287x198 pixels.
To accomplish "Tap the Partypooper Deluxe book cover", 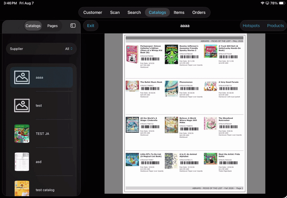I will [132, 54].
